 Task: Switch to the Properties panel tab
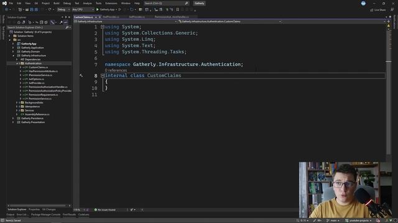click(34, 209)
